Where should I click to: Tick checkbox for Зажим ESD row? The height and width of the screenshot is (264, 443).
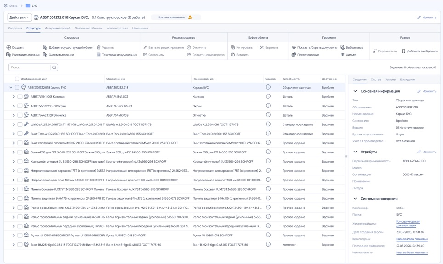[x=20, y=152]
